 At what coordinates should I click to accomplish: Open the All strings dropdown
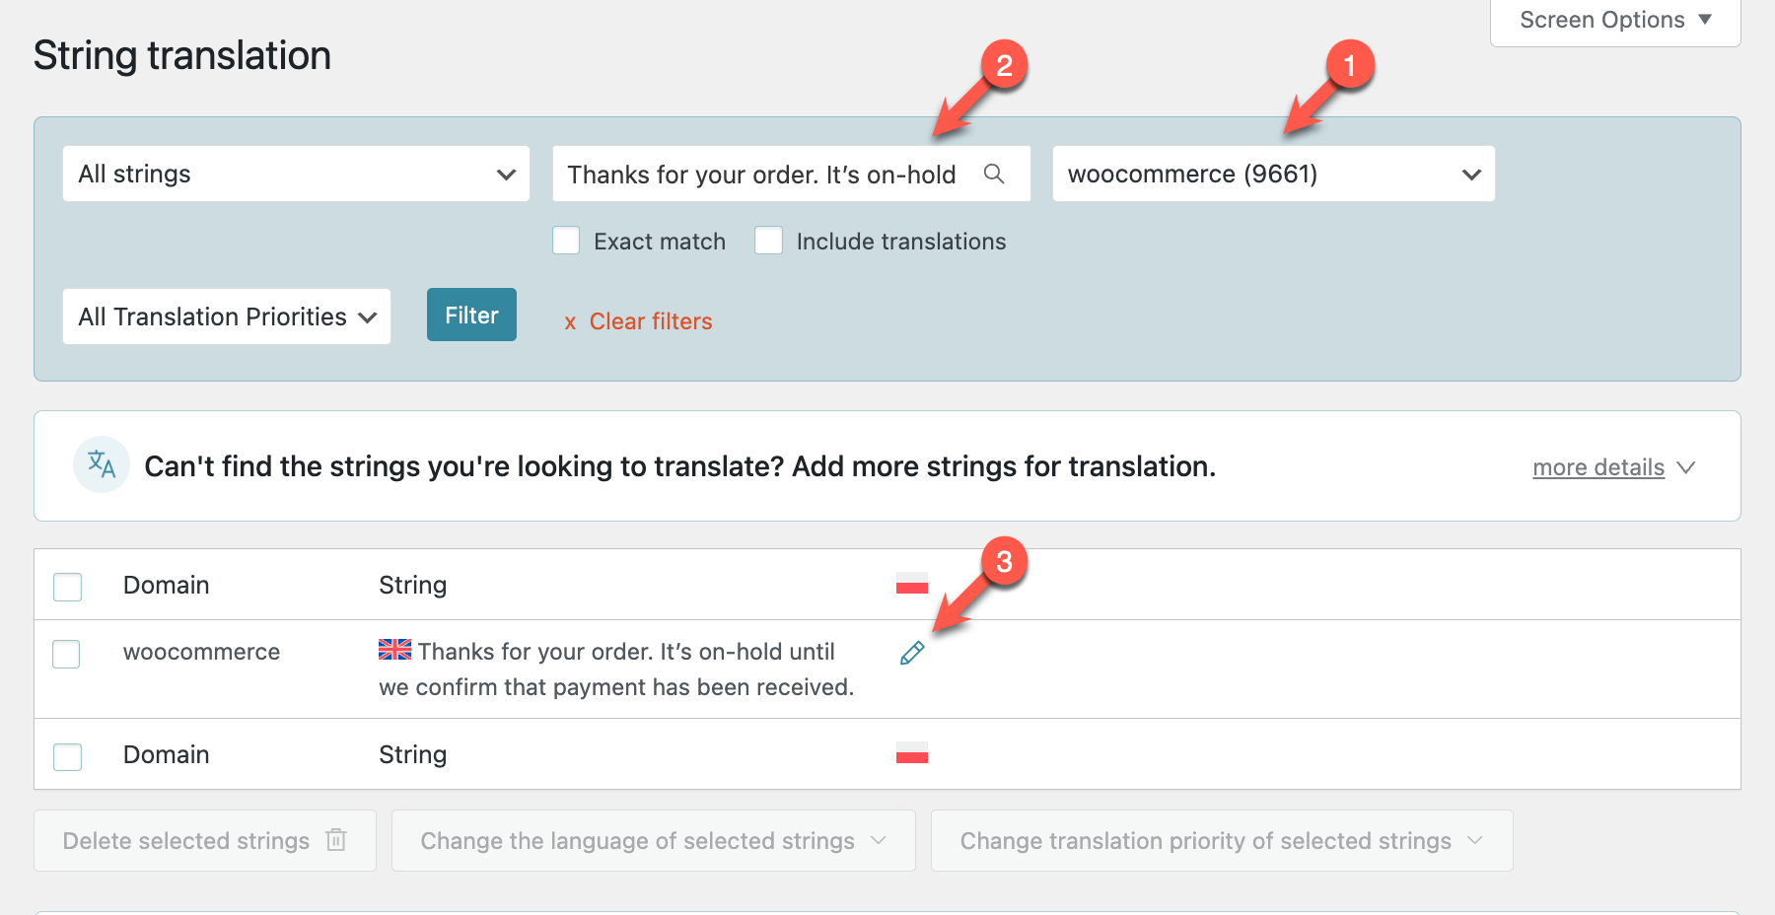pos(296,175)
